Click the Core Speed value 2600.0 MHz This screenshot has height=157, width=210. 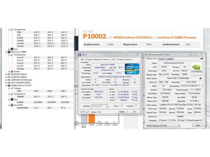[99, 92]
